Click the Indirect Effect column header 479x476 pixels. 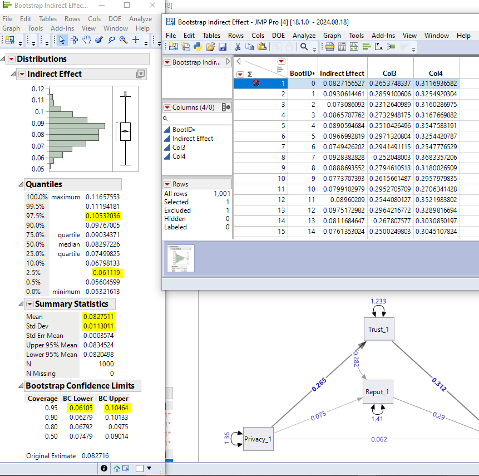coord(342,73)
